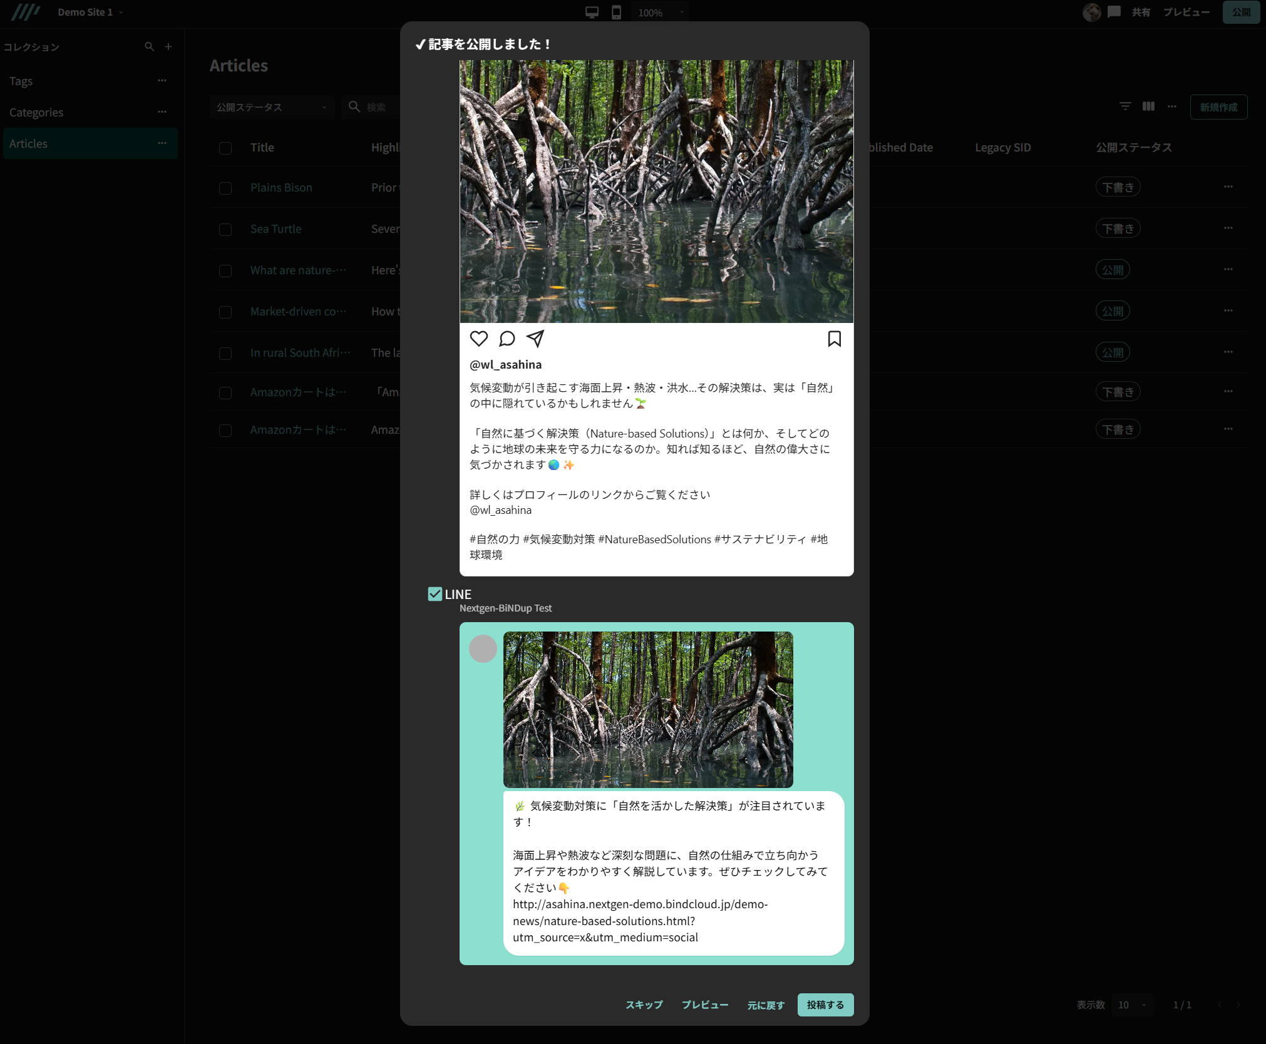Click the 共有 share item in top bar
Screen dimensions: 1266x1044
point(1141,12)
